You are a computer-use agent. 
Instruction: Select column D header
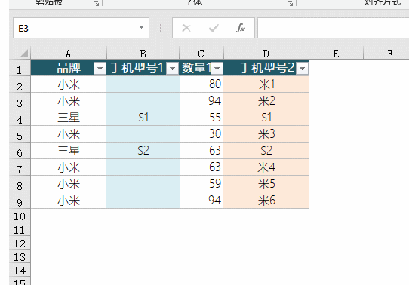[x=266, y=54]
